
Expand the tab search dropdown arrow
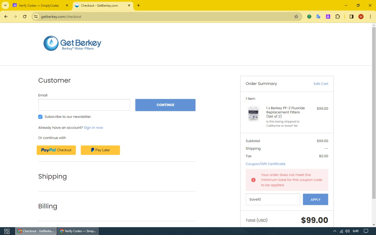tap(5, 5)
